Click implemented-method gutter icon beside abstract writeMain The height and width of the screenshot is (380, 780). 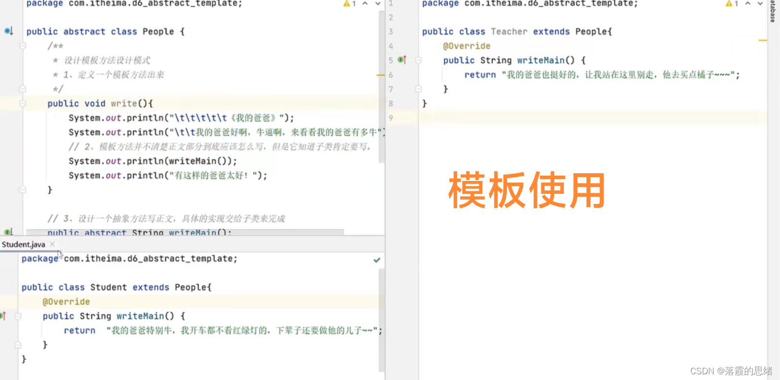pyautogui.click(x=8, y=232)
